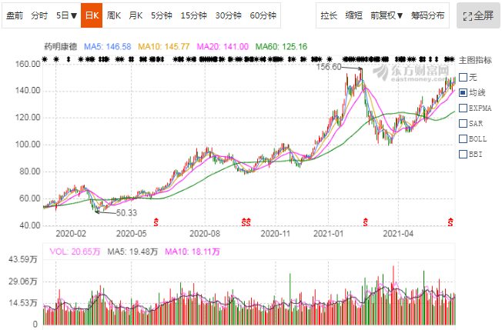
Task: Open 筹码分布 chip distribution
Action: 427,15
